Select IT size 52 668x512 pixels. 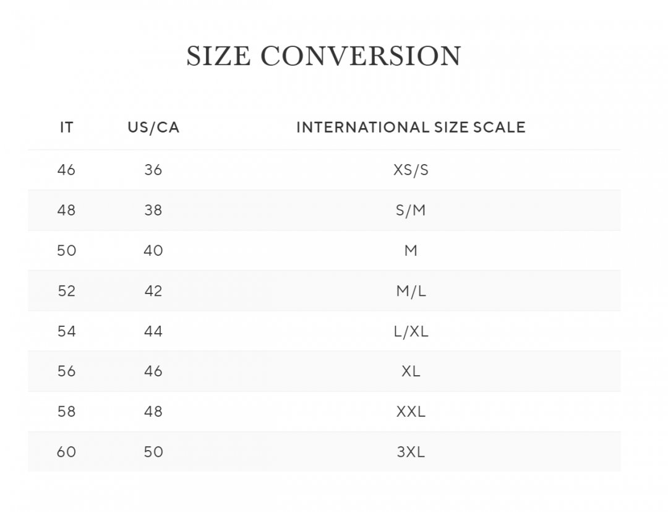pyautogui.click(x=67, y=291)
